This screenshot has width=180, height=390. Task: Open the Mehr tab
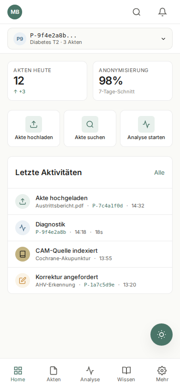(x=162, y=374)
